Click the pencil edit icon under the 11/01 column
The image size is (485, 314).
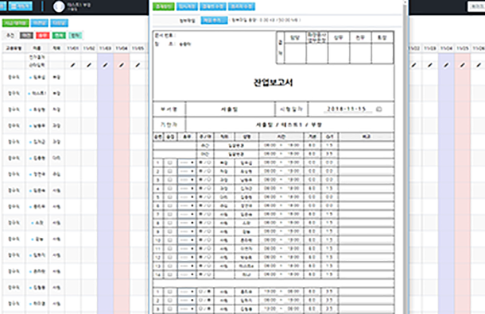click(x=72, y=65)
